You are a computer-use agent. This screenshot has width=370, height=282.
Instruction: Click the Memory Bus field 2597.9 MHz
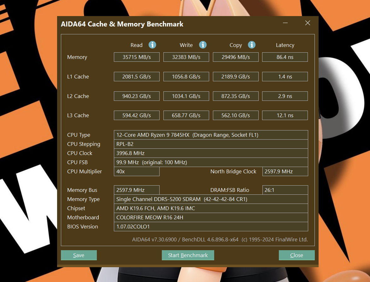(137, 190)
